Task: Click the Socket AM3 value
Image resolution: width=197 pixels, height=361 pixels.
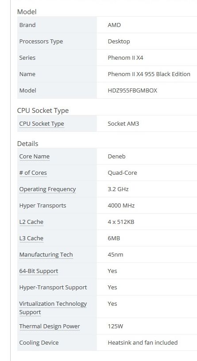Action: [x=123, y=123]
